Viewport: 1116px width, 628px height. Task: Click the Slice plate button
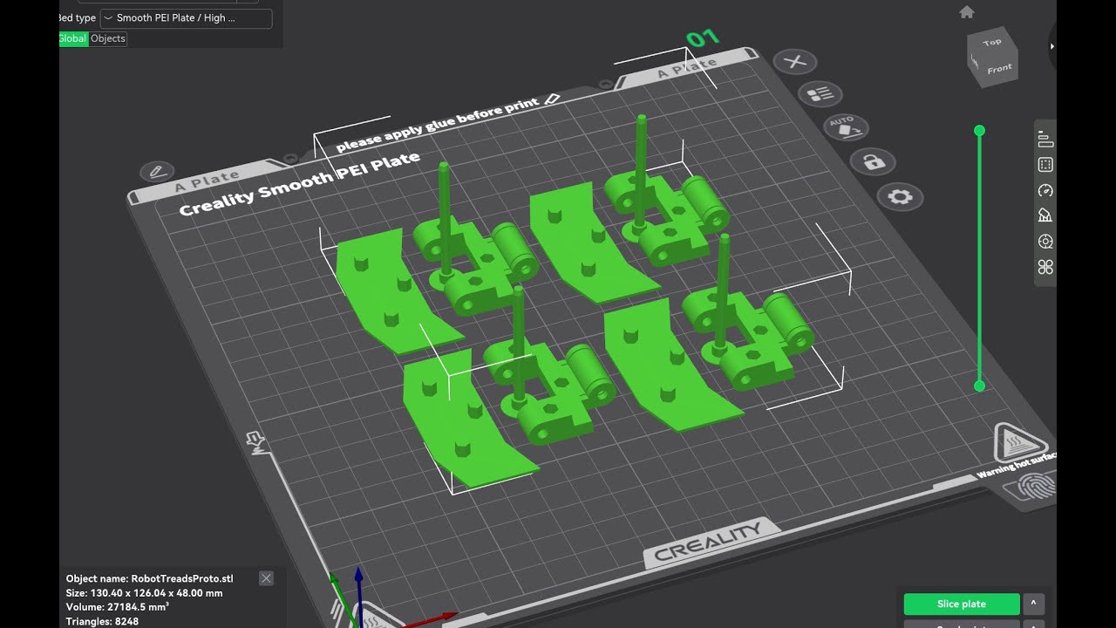coord(962,604)
